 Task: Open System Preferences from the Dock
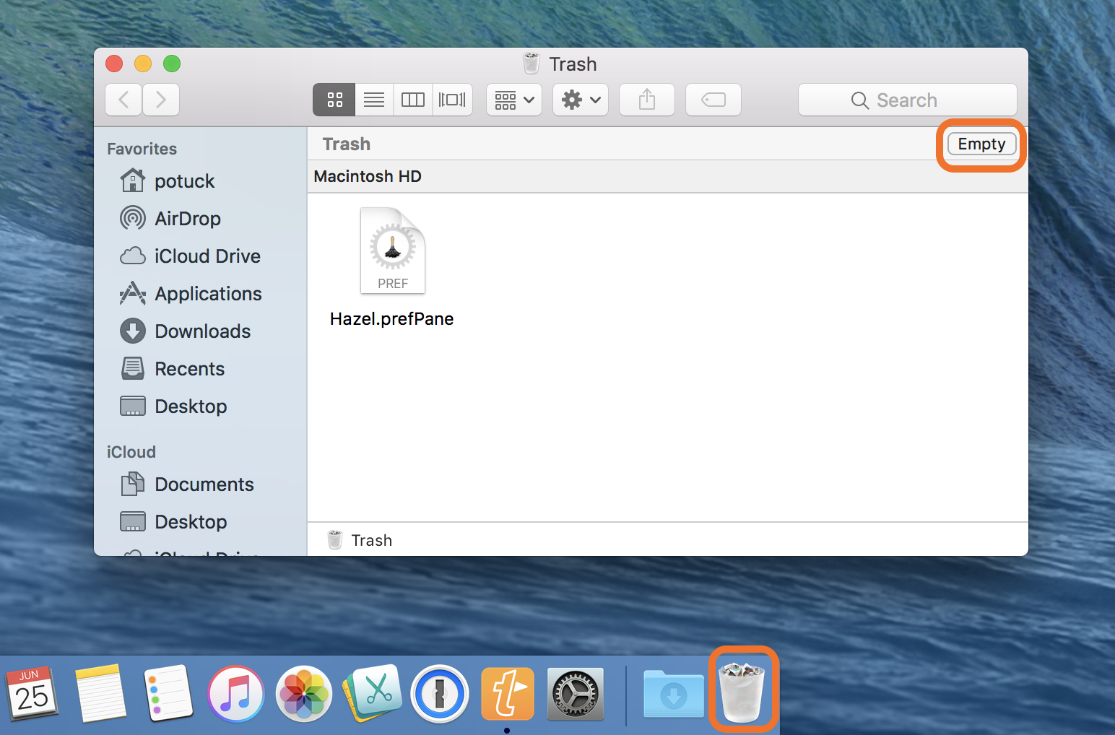click(x=575, y=695)
